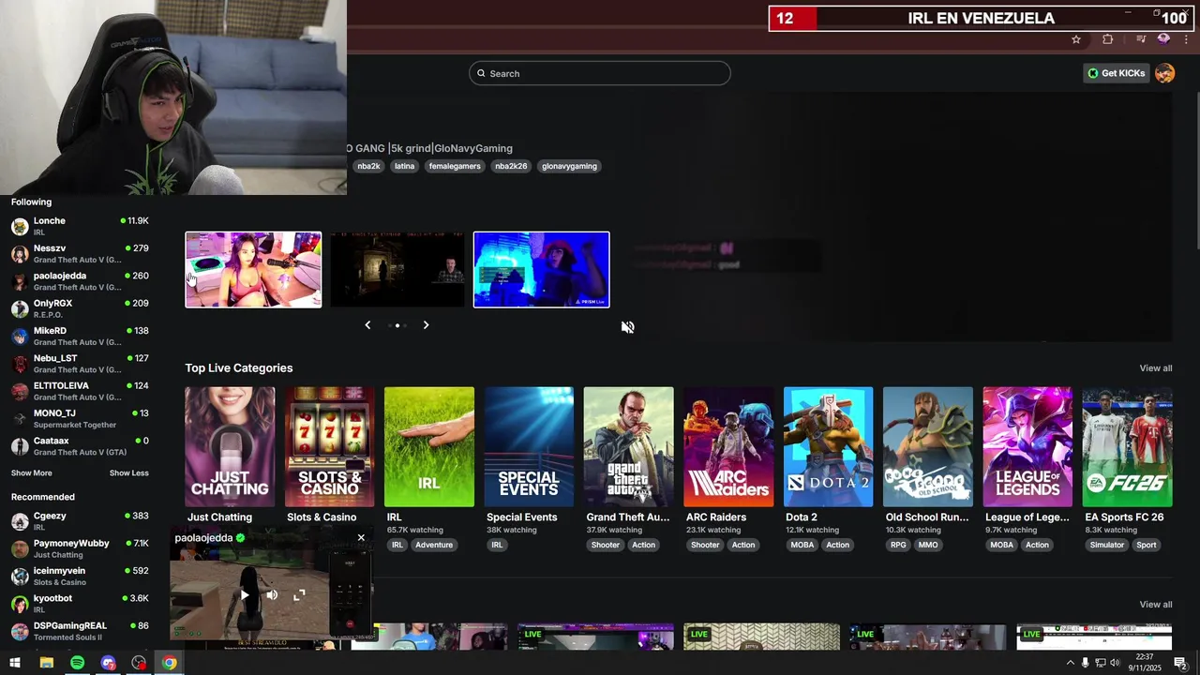Open the Special Events category card
Image resolution: width=1200 pixels, height=675 pixels.
pyautogui.click(x=529, y=447)
